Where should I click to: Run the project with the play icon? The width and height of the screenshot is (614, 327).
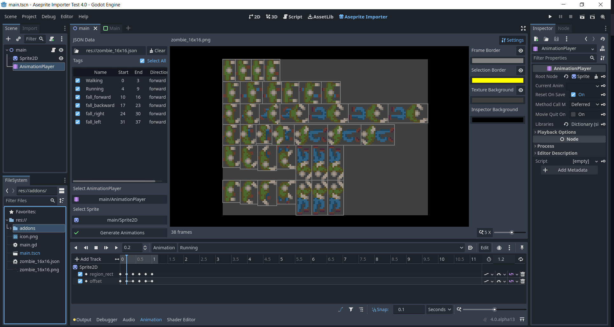click(550, 17)
